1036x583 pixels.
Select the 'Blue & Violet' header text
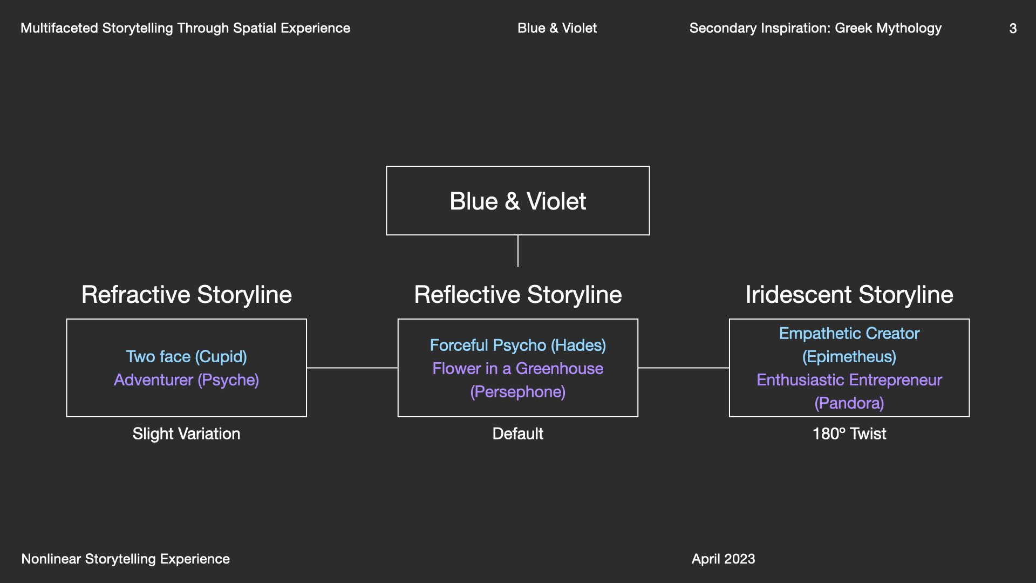(557, 28)
